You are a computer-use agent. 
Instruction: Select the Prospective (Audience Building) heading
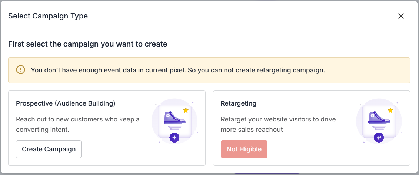pyautogui.click(x=66, y=103)
